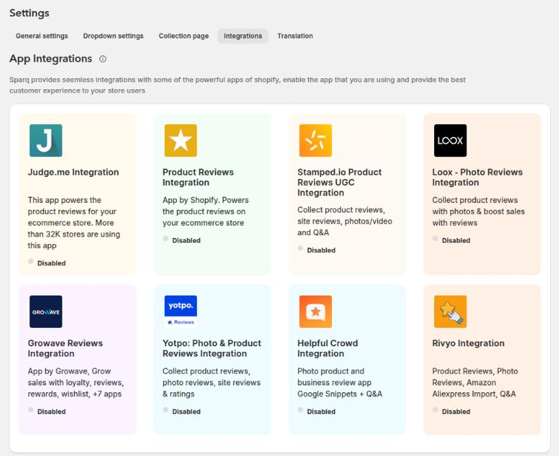Click the info icon beside App Integrations
This screenshot has width=559, height=456.
(x=103, y=59)
